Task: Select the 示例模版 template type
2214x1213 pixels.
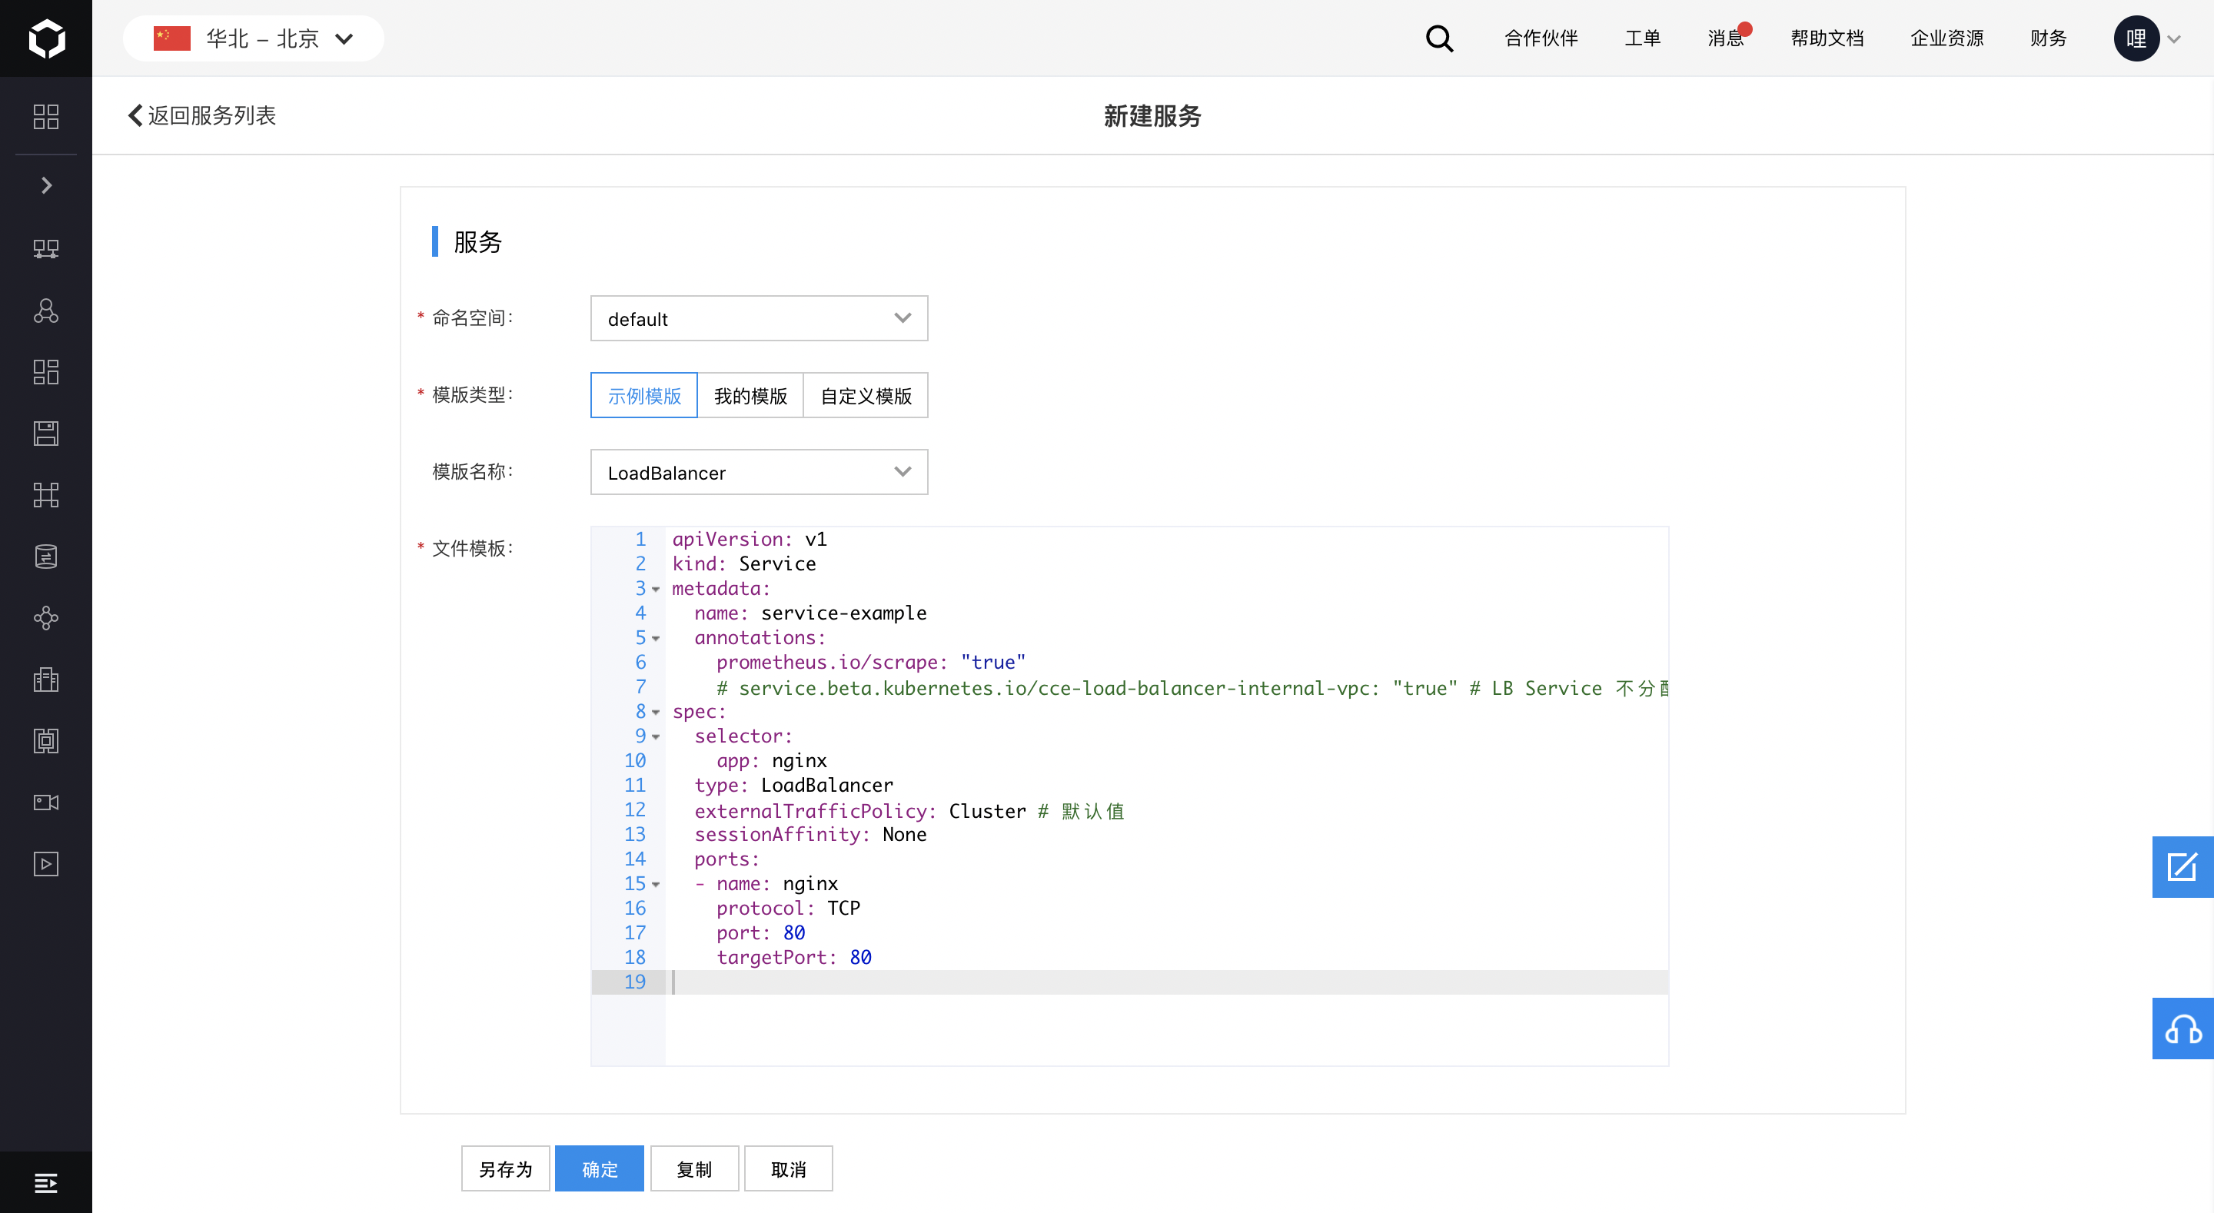Action: 643,395
